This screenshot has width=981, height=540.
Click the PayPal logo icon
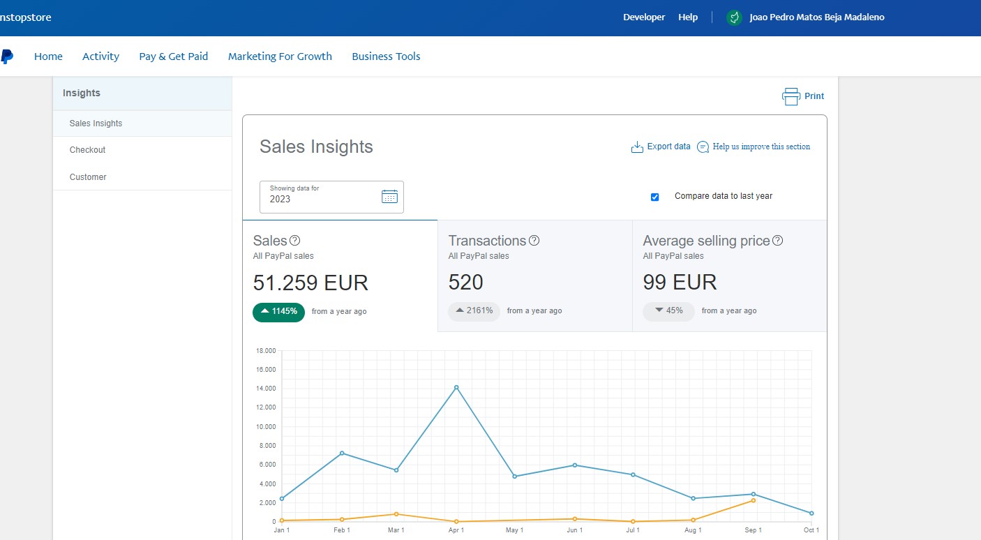[6, 57]
